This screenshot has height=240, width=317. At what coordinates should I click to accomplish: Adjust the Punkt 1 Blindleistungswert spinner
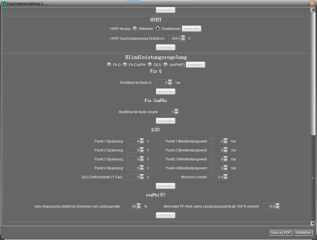[225, 141]
